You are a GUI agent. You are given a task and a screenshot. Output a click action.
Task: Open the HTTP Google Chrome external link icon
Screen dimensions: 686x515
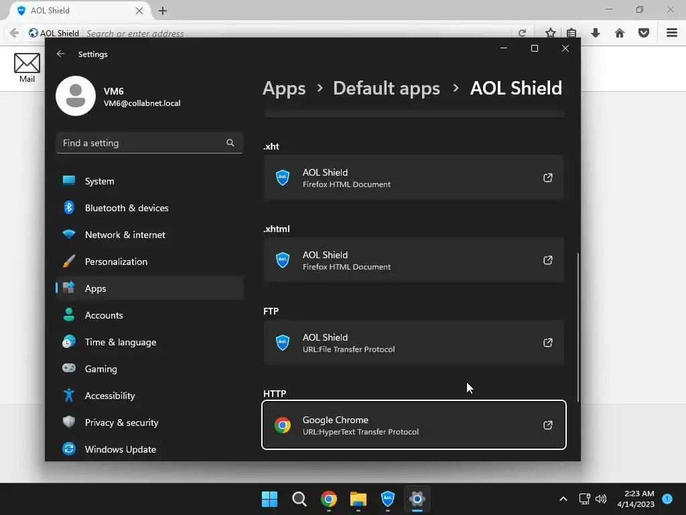[548, 425]
